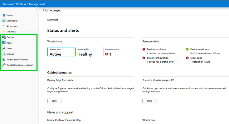The height and width of the screenshot is (124, 229).
Task: Start the Deploy Edge for mobile scenario
Action: [54, 101]
